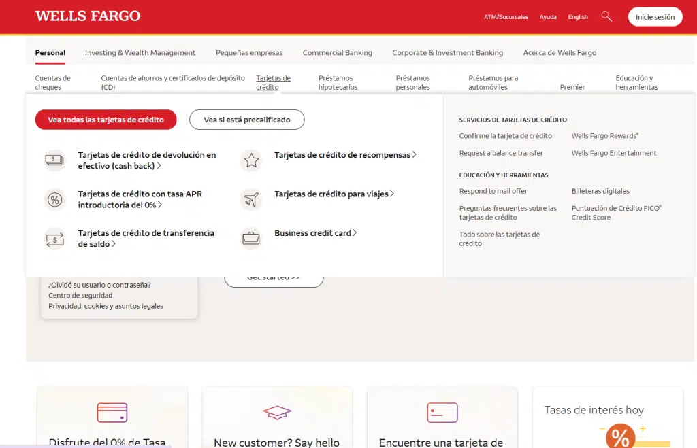
Task: Click Vea si está precalificado button
Action: (x=246, y=120)
